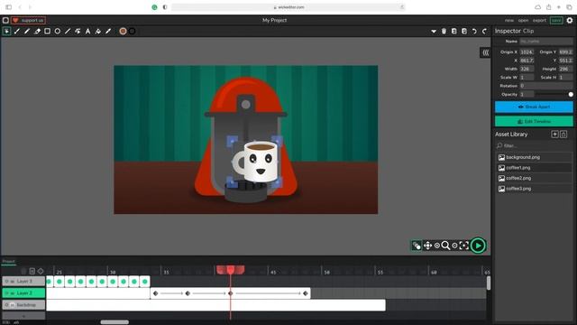The image size is (577, 325).
Task: Select coffee1.png in the Asset Library
Action: pos(534,168)
